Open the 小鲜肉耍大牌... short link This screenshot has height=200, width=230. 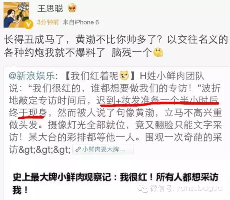pyautogui.click(x=103, y=149)
